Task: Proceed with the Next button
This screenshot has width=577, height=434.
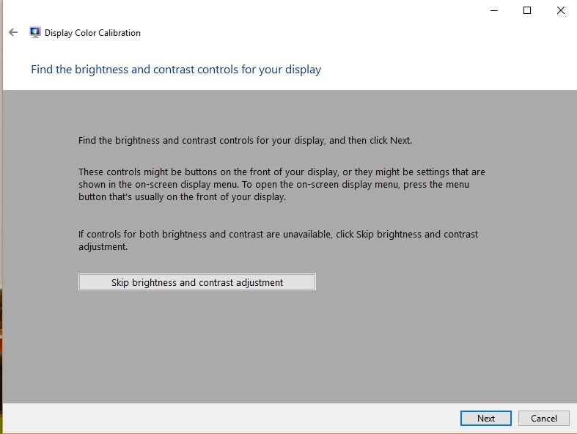Action: [x=486, y=418]
